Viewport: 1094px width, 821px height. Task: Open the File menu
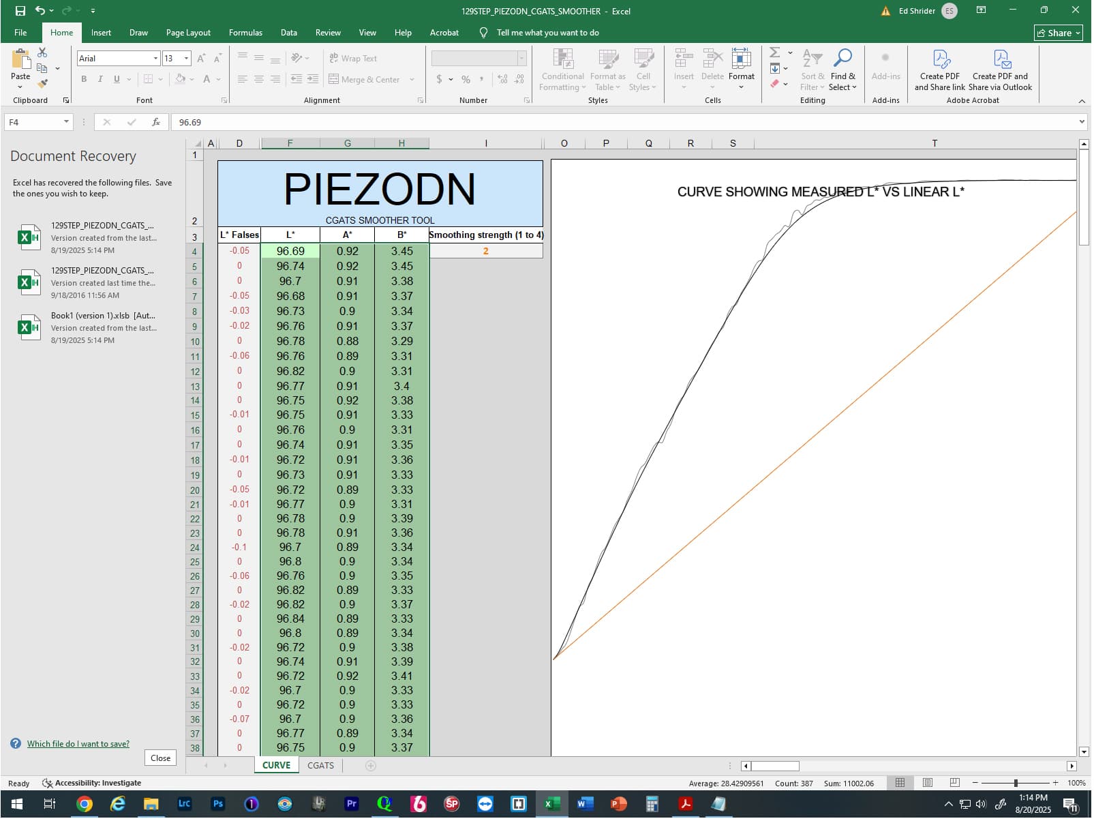21,33
